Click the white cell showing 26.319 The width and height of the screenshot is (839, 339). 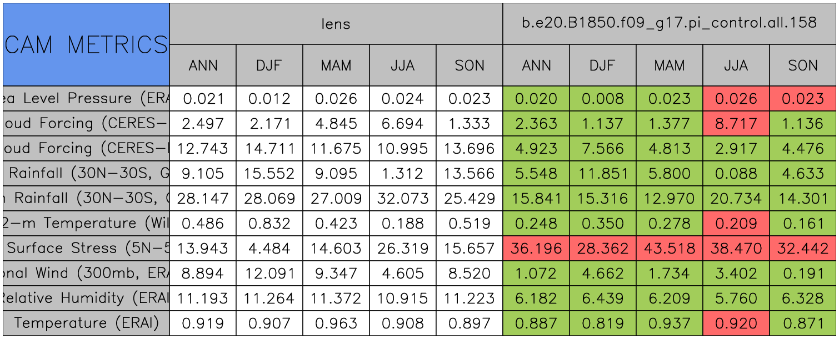click(403, 248)
